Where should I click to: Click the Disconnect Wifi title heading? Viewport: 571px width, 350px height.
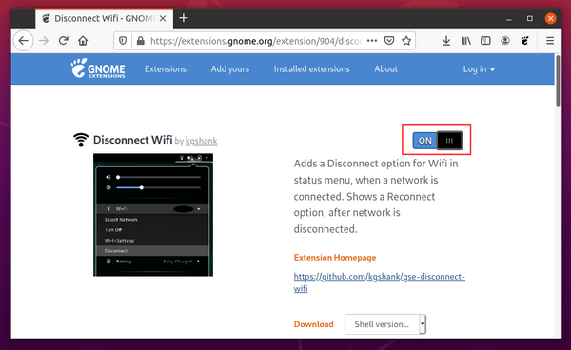(x=133, y=140)
